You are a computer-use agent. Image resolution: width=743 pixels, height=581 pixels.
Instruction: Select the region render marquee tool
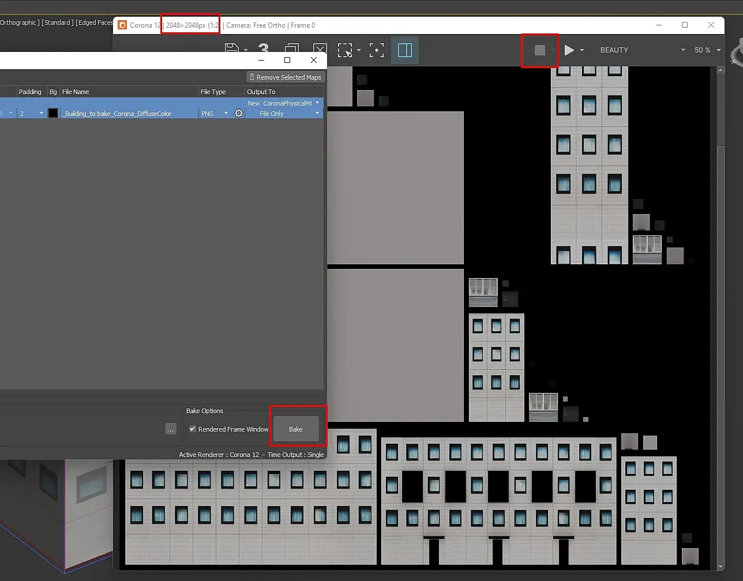pyautogui.click(x=345, y=50)
